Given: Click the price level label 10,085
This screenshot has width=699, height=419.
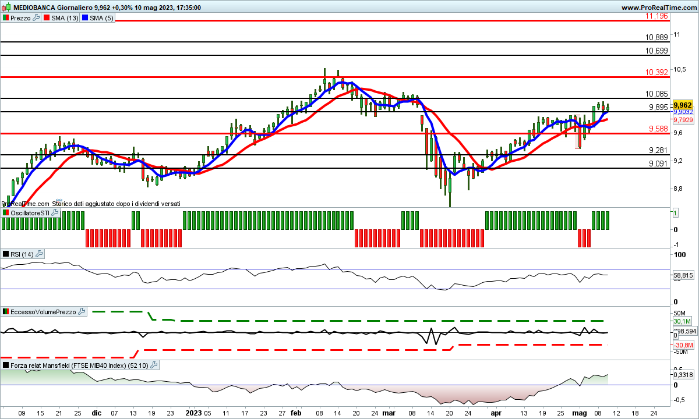Looking at the screenshot, I should pyautogui.click(x=658, y=94).
